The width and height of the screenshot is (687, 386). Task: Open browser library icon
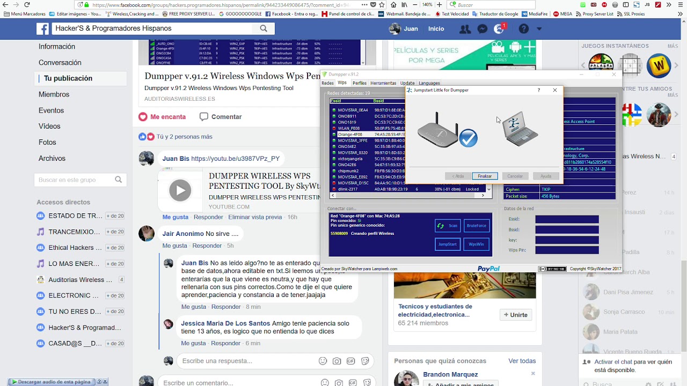tap(404, 4)
